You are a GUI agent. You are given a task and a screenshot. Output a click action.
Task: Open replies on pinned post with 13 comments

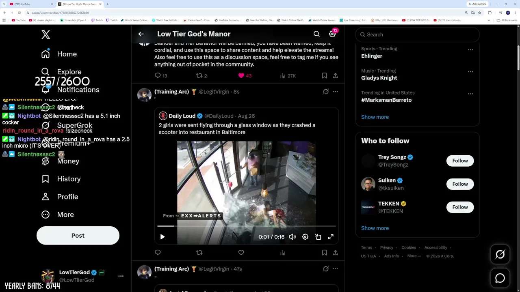point(161,76)
